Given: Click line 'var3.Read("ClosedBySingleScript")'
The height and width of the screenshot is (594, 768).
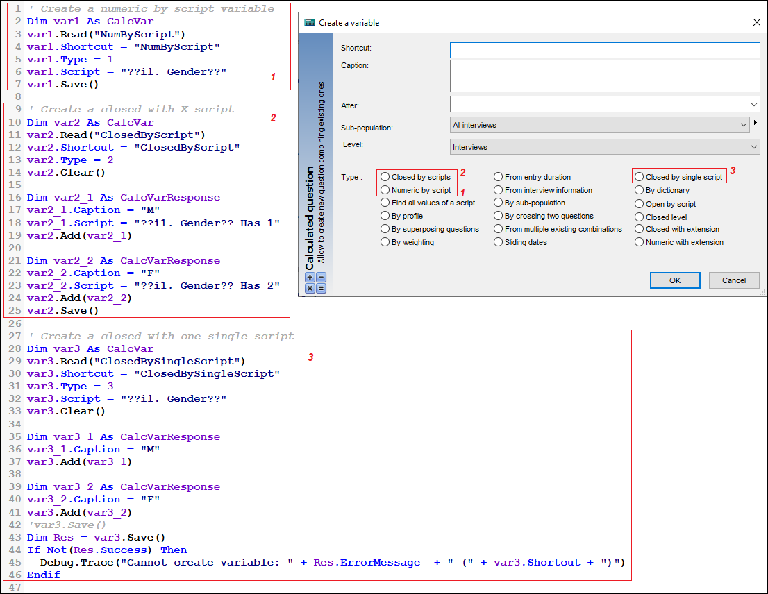Looking at the screenshot, I should (136, 361).
